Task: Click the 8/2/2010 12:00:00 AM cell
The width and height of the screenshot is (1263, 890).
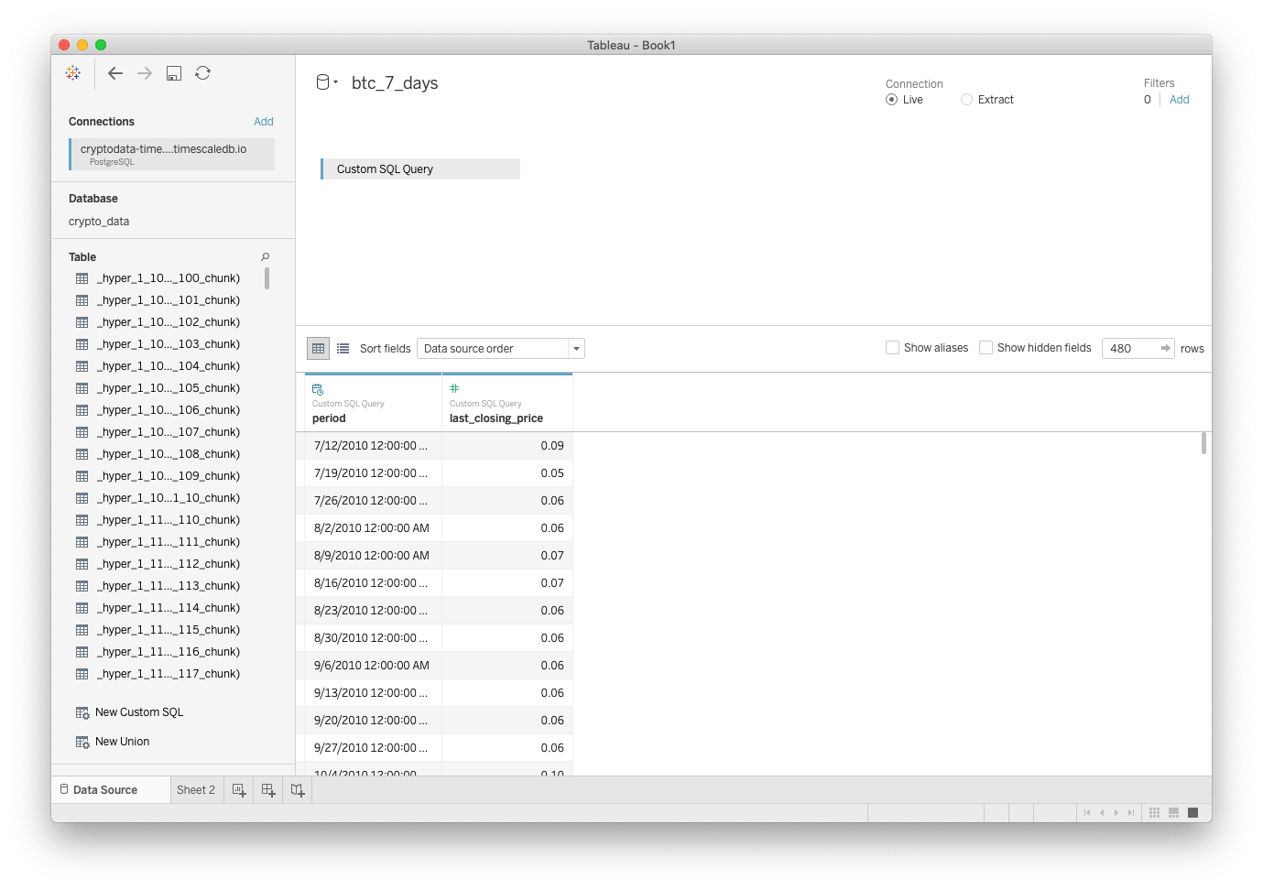Action: [373, 528]
